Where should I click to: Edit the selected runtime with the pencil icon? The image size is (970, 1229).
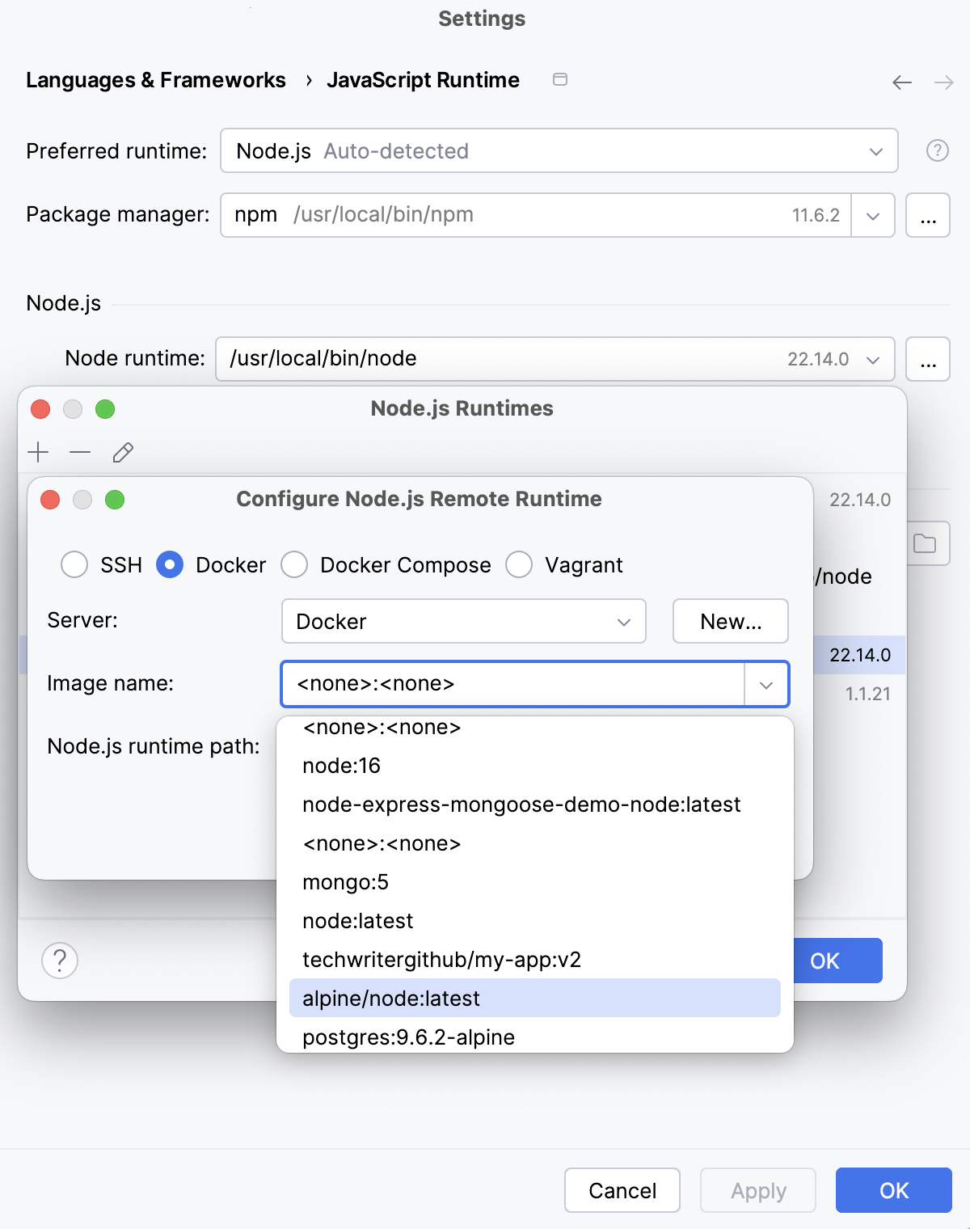pos(122,453)
